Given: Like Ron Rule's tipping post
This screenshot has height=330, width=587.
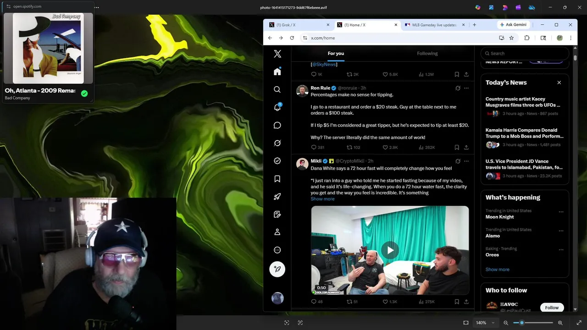Looking at the screenshot, I should click(x=391, y=148).
